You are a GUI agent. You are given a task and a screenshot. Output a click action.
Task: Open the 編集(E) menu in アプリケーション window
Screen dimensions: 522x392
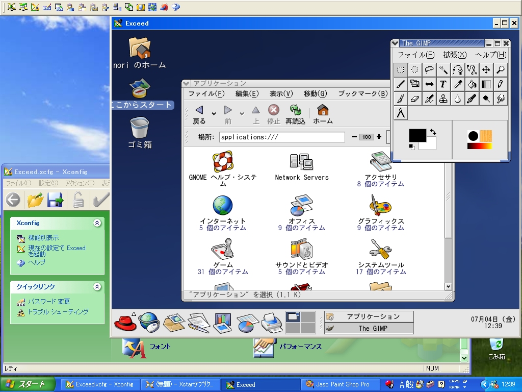pos(247,94)
